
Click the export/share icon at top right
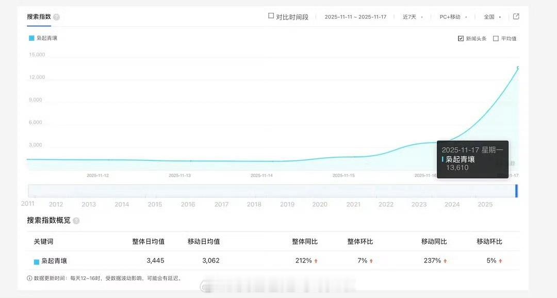point(516,16)
